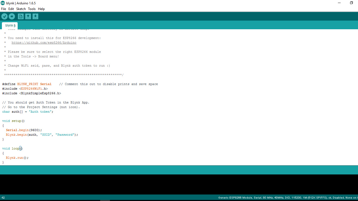
Task: Save sketch with down-arrow icon
Action: coord(35,17)
